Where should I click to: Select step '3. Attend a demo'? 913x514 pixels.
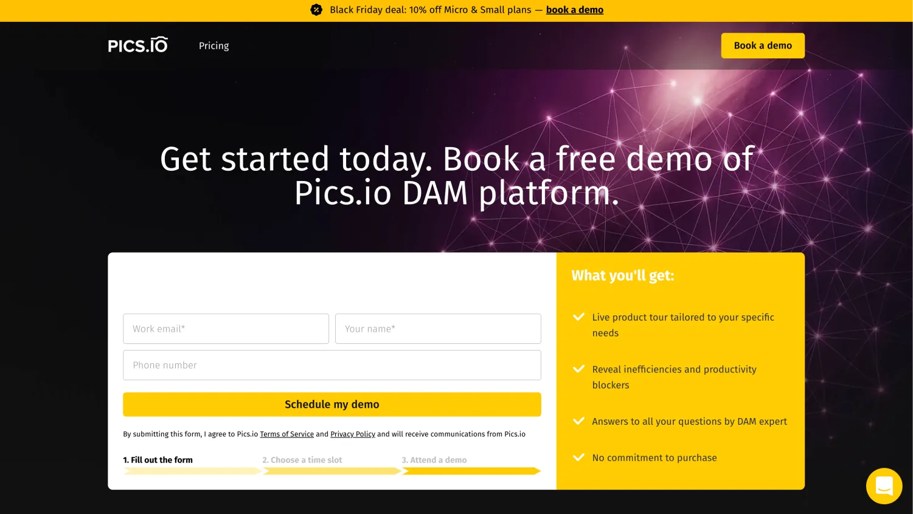[x=434, y=460]
